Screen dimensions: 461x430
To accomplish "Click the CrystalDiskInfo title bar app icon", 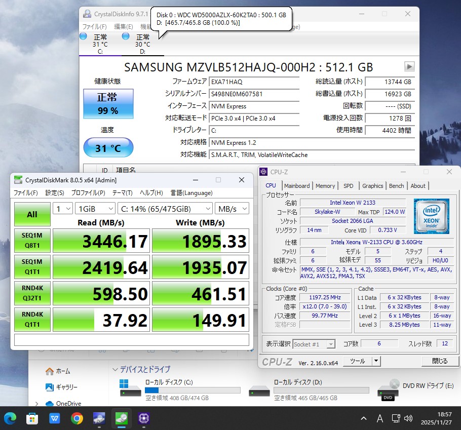I will click(x=87, y=14).
